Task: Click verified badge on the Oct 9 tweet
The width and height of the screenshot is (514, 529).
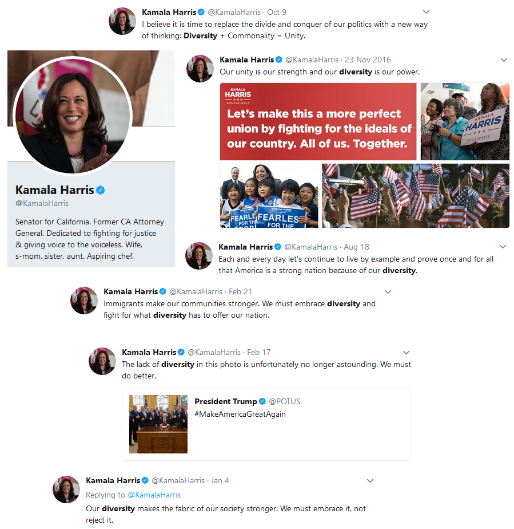Action: tap(201, 12)
